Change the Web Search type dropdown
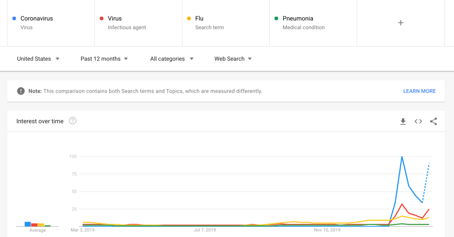The width and height of the screenshot is (454, 237). [233, 59]
